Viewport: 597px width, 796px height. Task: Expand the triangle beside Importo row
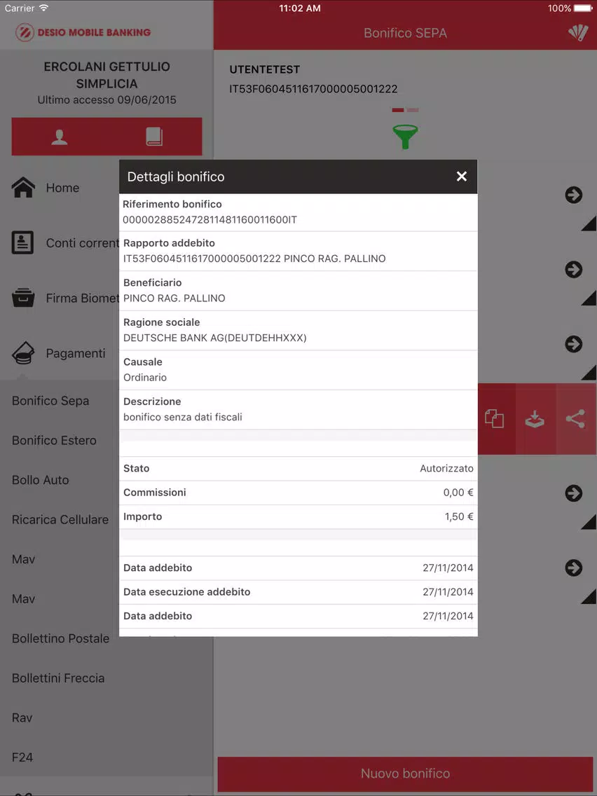click(x=589, y=522)
